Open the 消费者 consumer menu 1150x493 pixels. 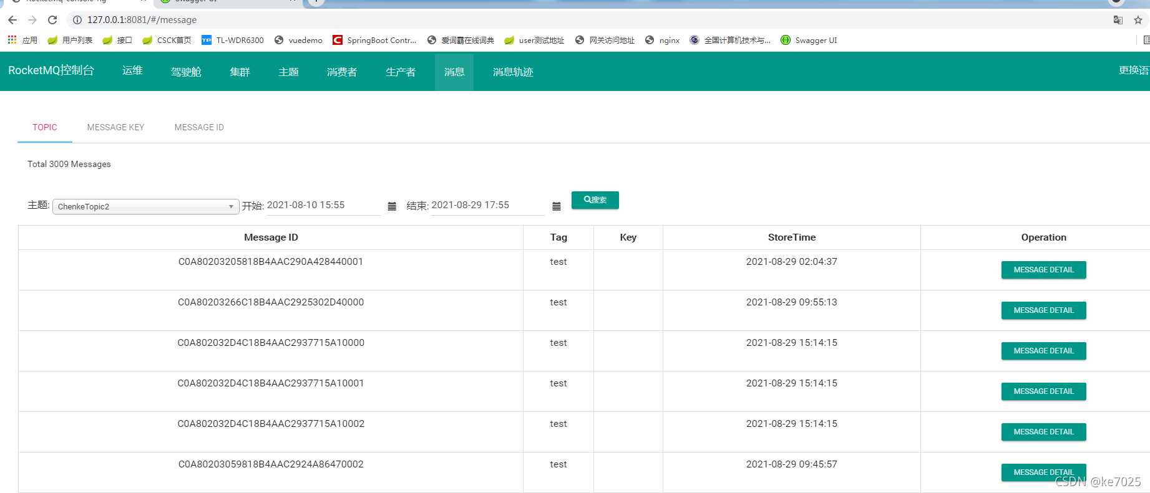pos(342,72)
